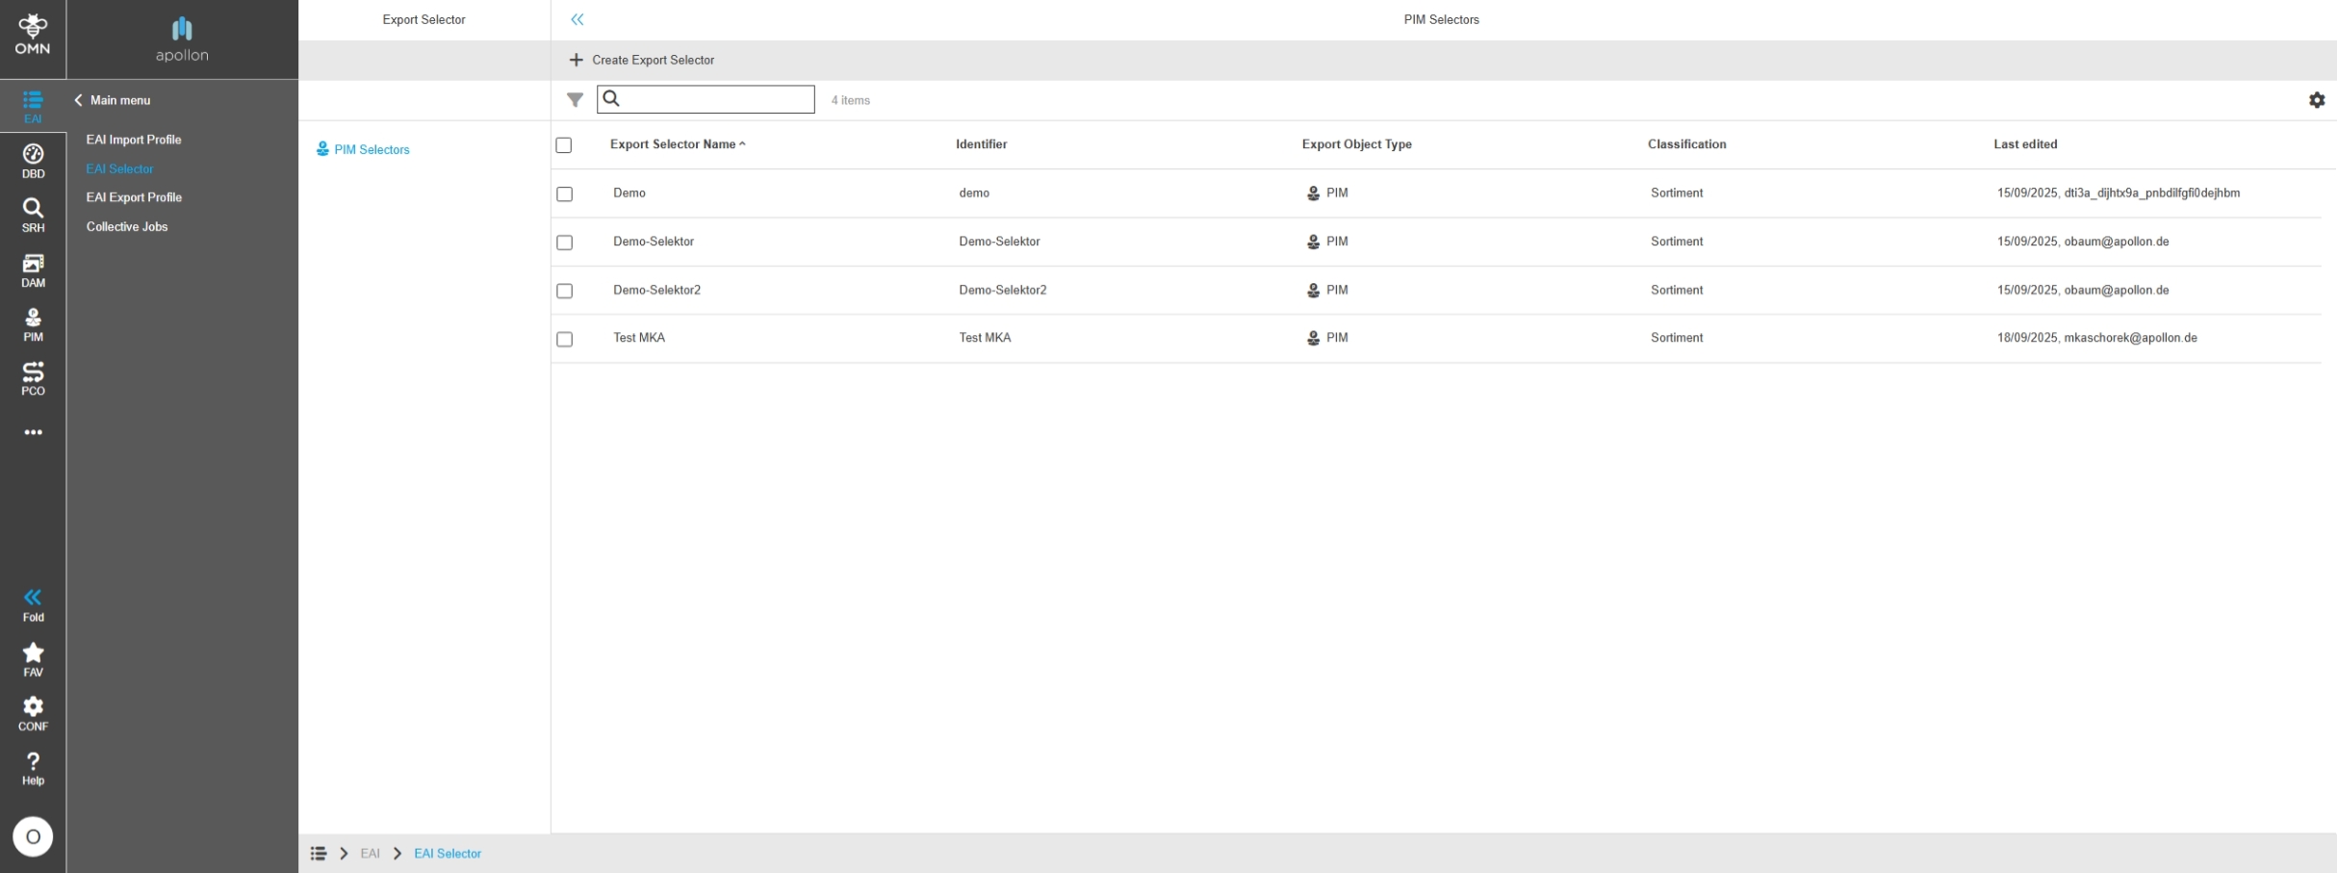Check the Demo-Selektor row checkbox
2337x873 pixels.
(x=565, y=243)
